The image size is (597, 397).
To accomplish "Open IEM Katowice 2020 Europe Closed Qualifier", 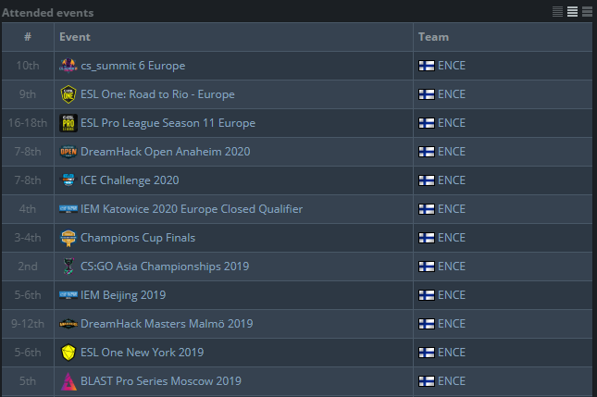I will [192, 209].
